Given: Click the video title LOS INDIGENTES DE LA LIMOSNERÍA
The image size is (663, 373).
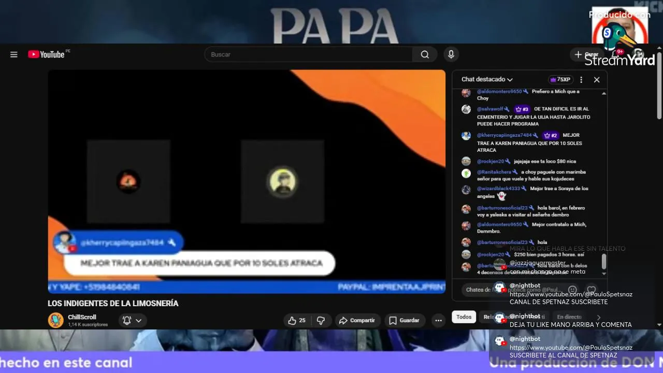Looking at the screenshot, I should 113,304.
